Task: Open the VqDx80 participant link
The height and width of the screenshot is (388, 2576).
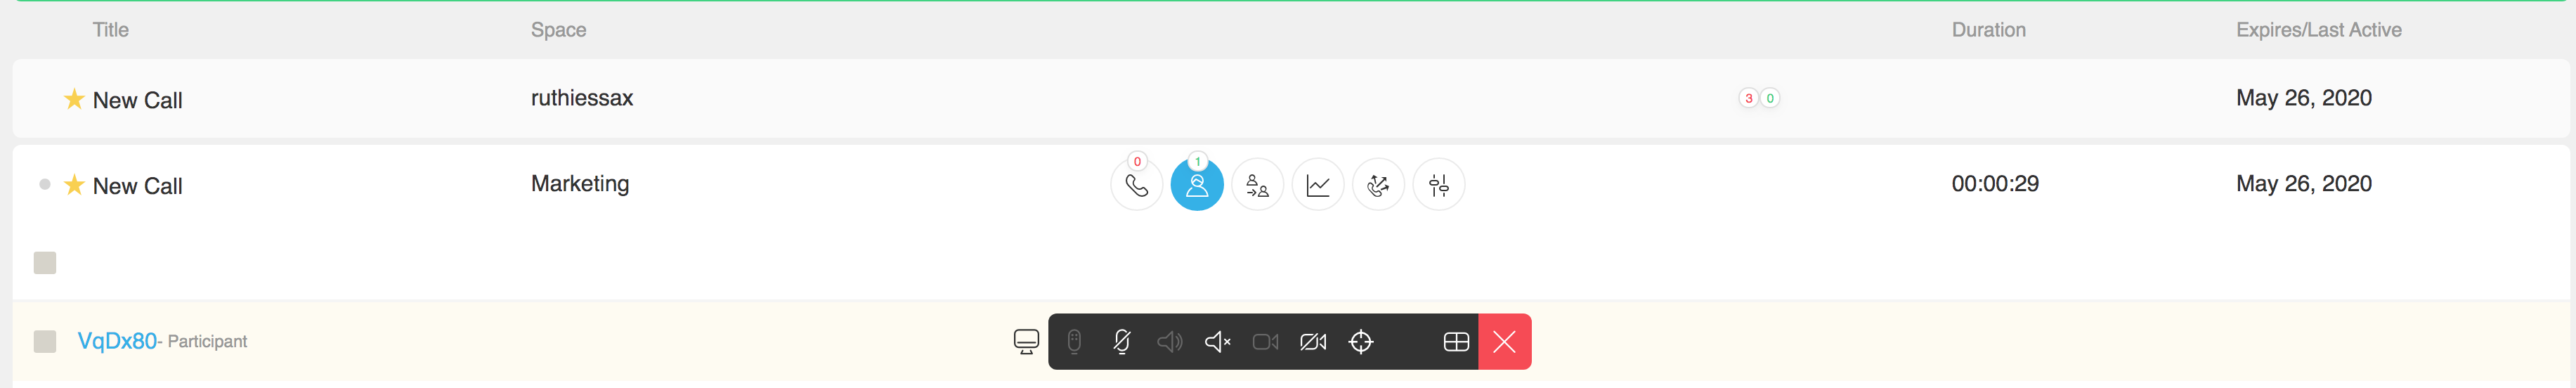Action: coord(117,341)
